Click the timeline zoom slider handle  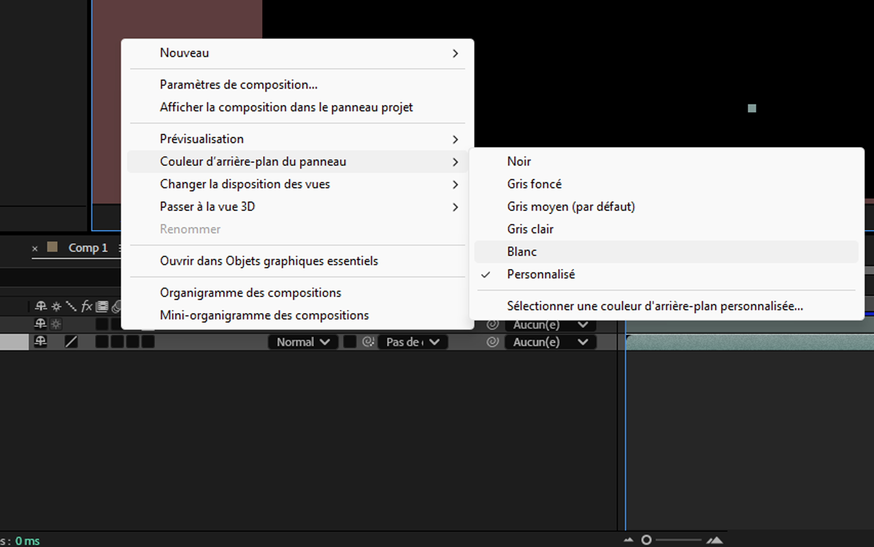tap(647, 540)
